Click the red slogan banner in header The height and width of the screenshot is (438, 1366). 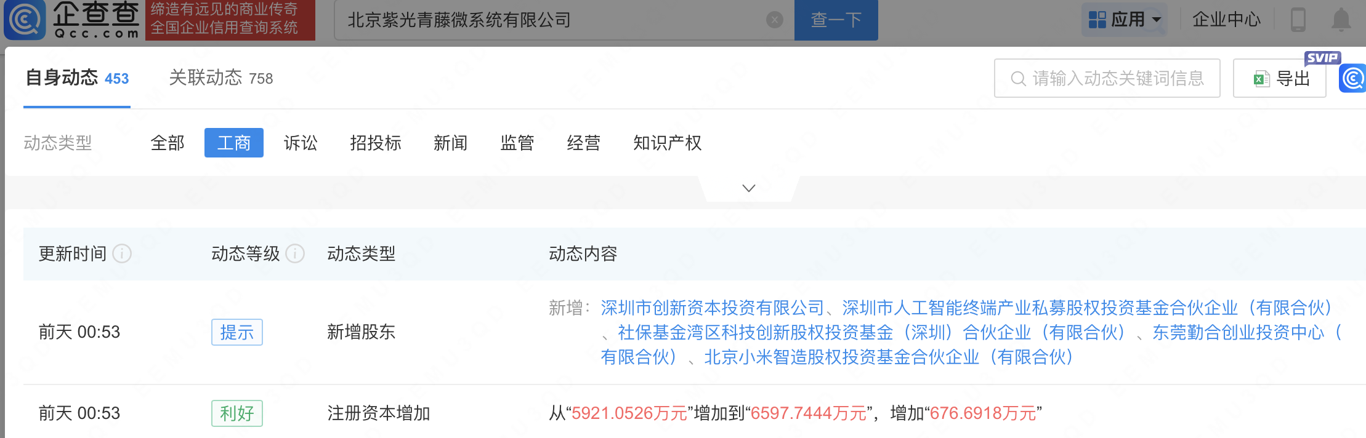(230, 20)
